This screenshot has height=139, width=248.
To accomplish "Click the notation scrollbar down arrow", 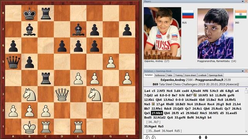I will 246,131.
